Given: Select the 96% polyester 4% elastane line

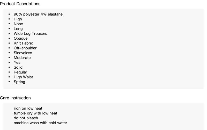Looking at the screenshot, I should [38, 14].
